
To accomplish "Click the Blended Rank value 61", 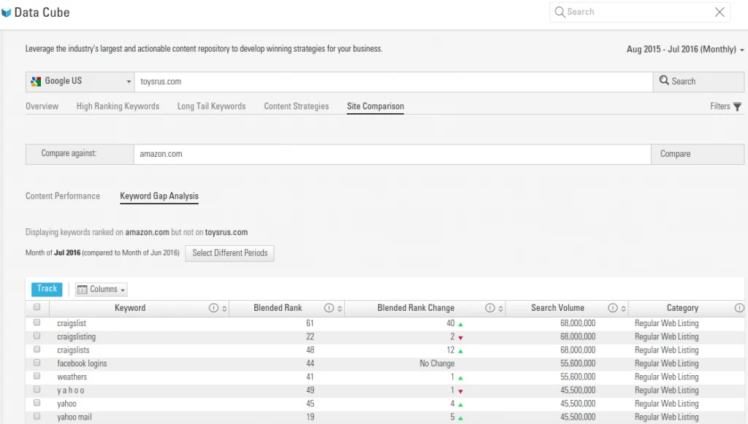I will (310, 323).
